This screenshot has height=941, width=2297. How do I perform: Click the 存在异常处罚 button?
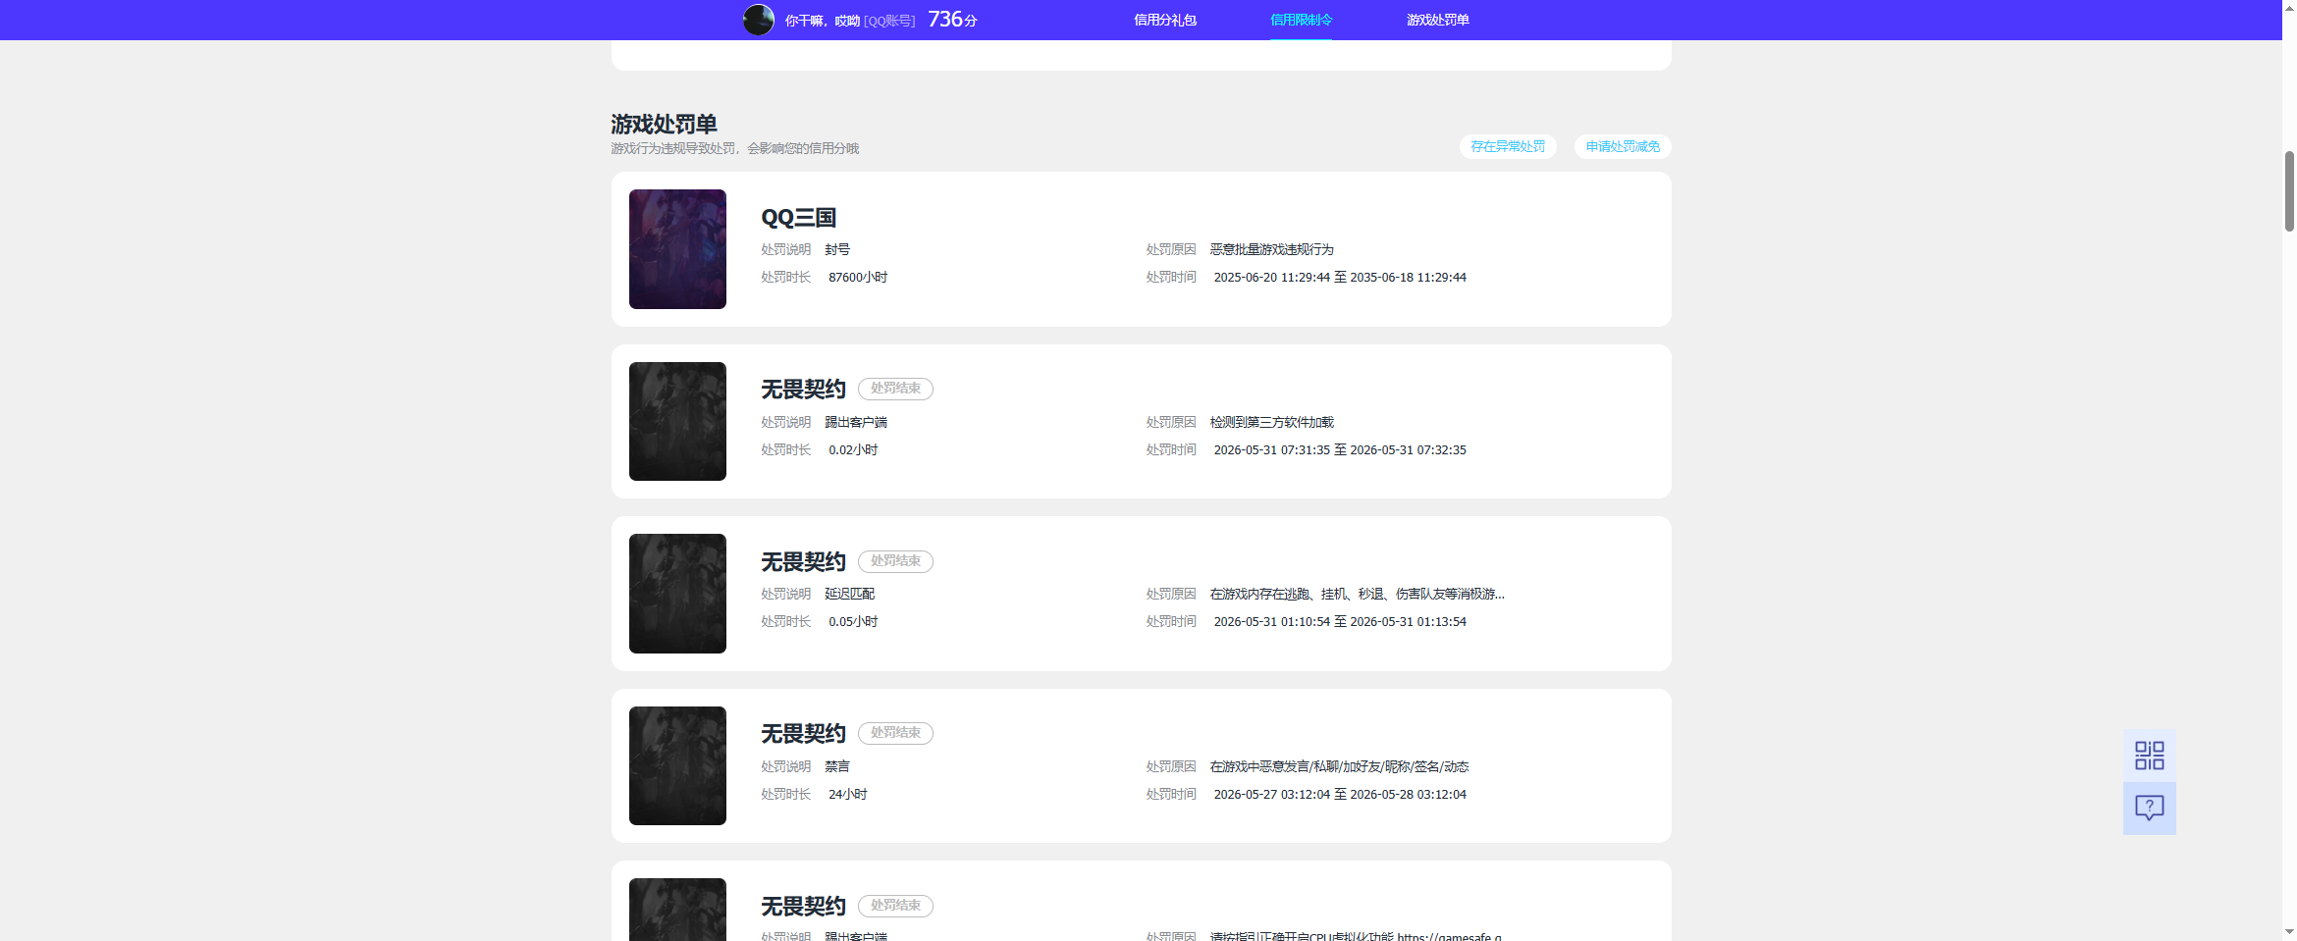pos(1508,146)
